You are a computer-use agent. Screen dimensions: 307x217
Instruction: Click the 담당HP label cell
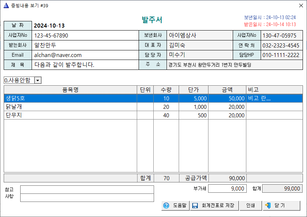tap(247, 55)
